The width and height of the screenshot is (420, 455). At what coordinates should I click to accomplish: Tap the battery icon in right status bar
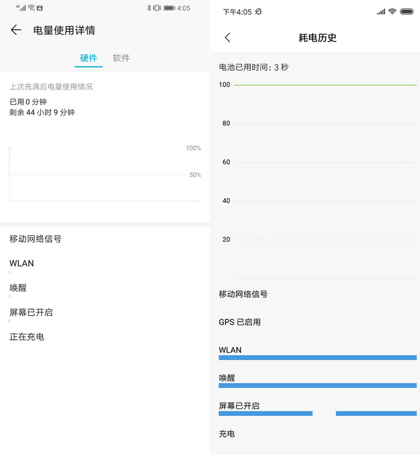407,11
